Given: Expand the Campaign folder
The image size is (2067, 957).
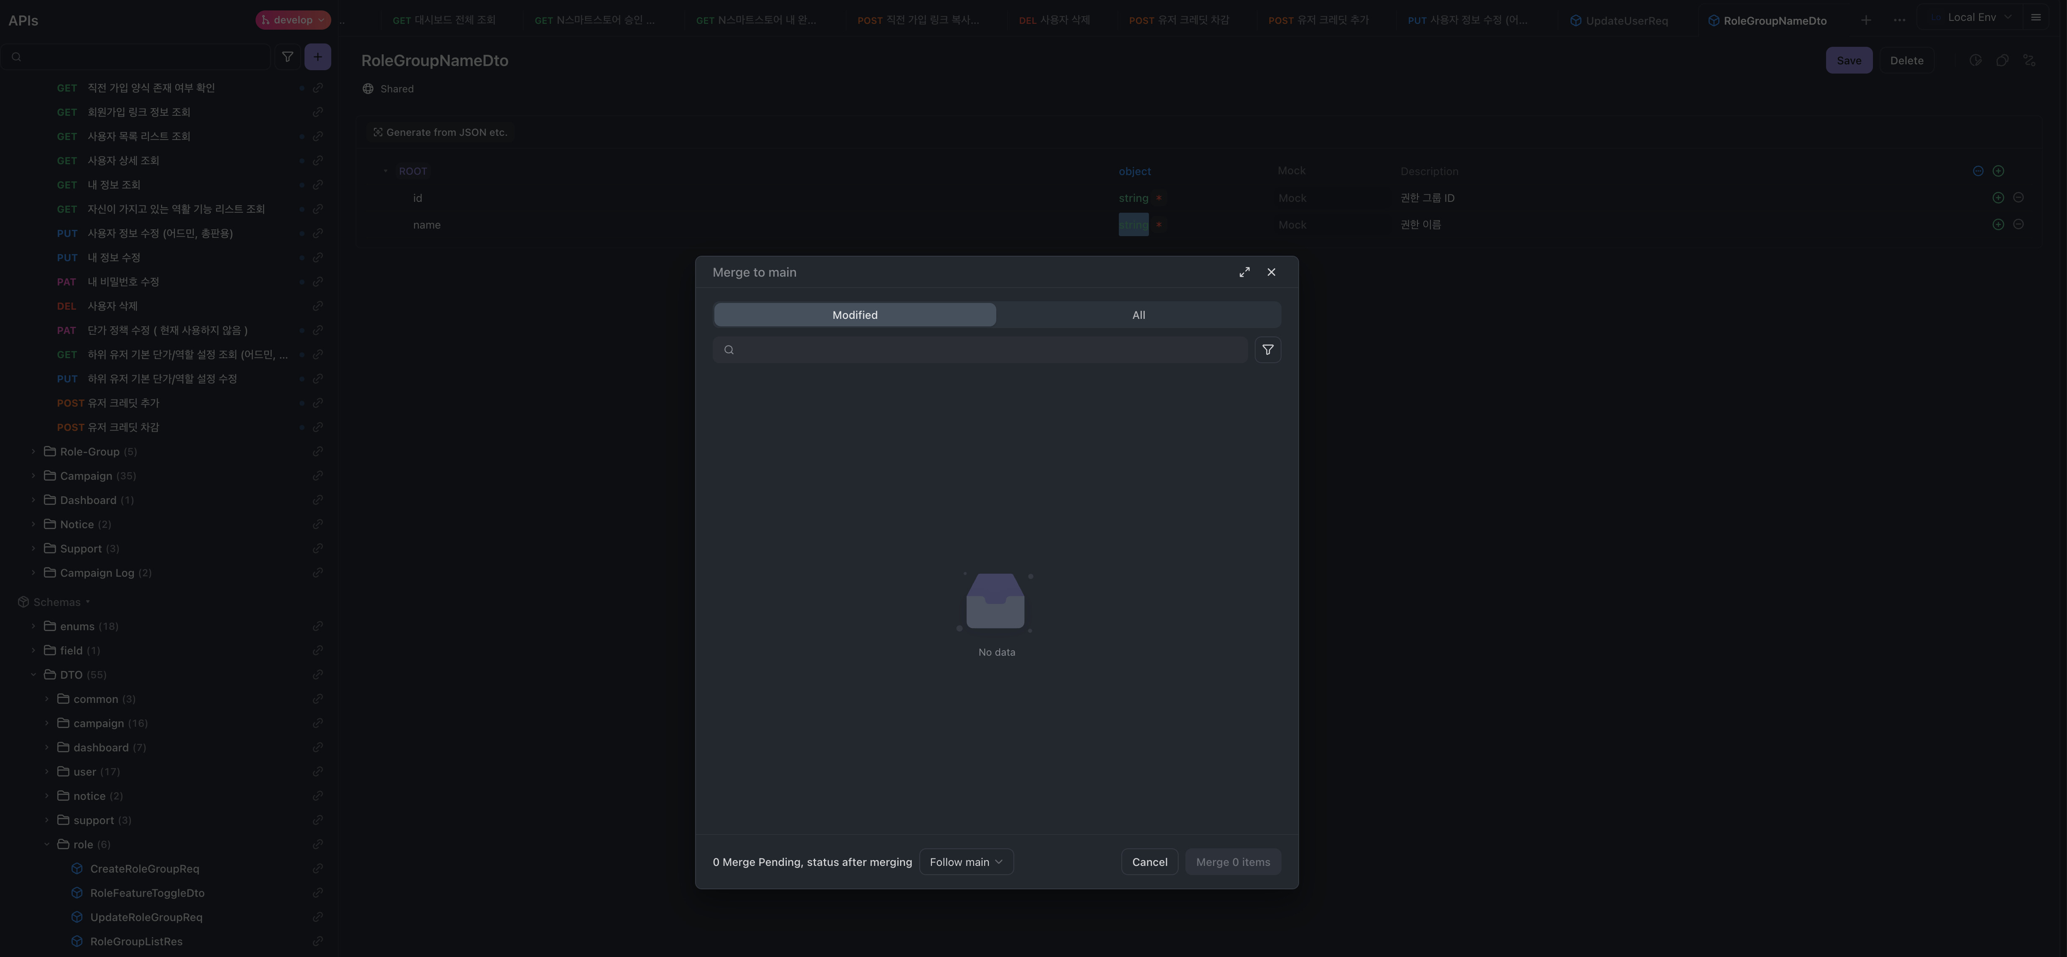Looking at the screenshot, I should coord(33,476).
